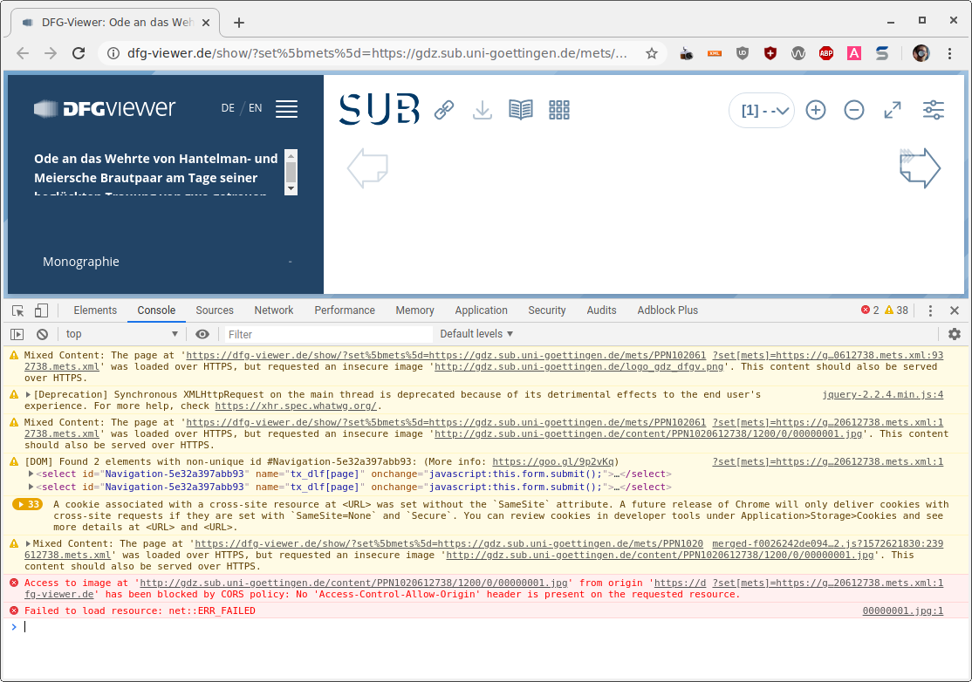This screenshot has width=972, height=682.
Task: Open the Default levels dropdown
Action: 476,334
